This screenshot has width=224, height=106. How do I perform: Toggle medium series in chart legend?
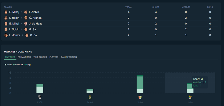(x=18, y=65)
